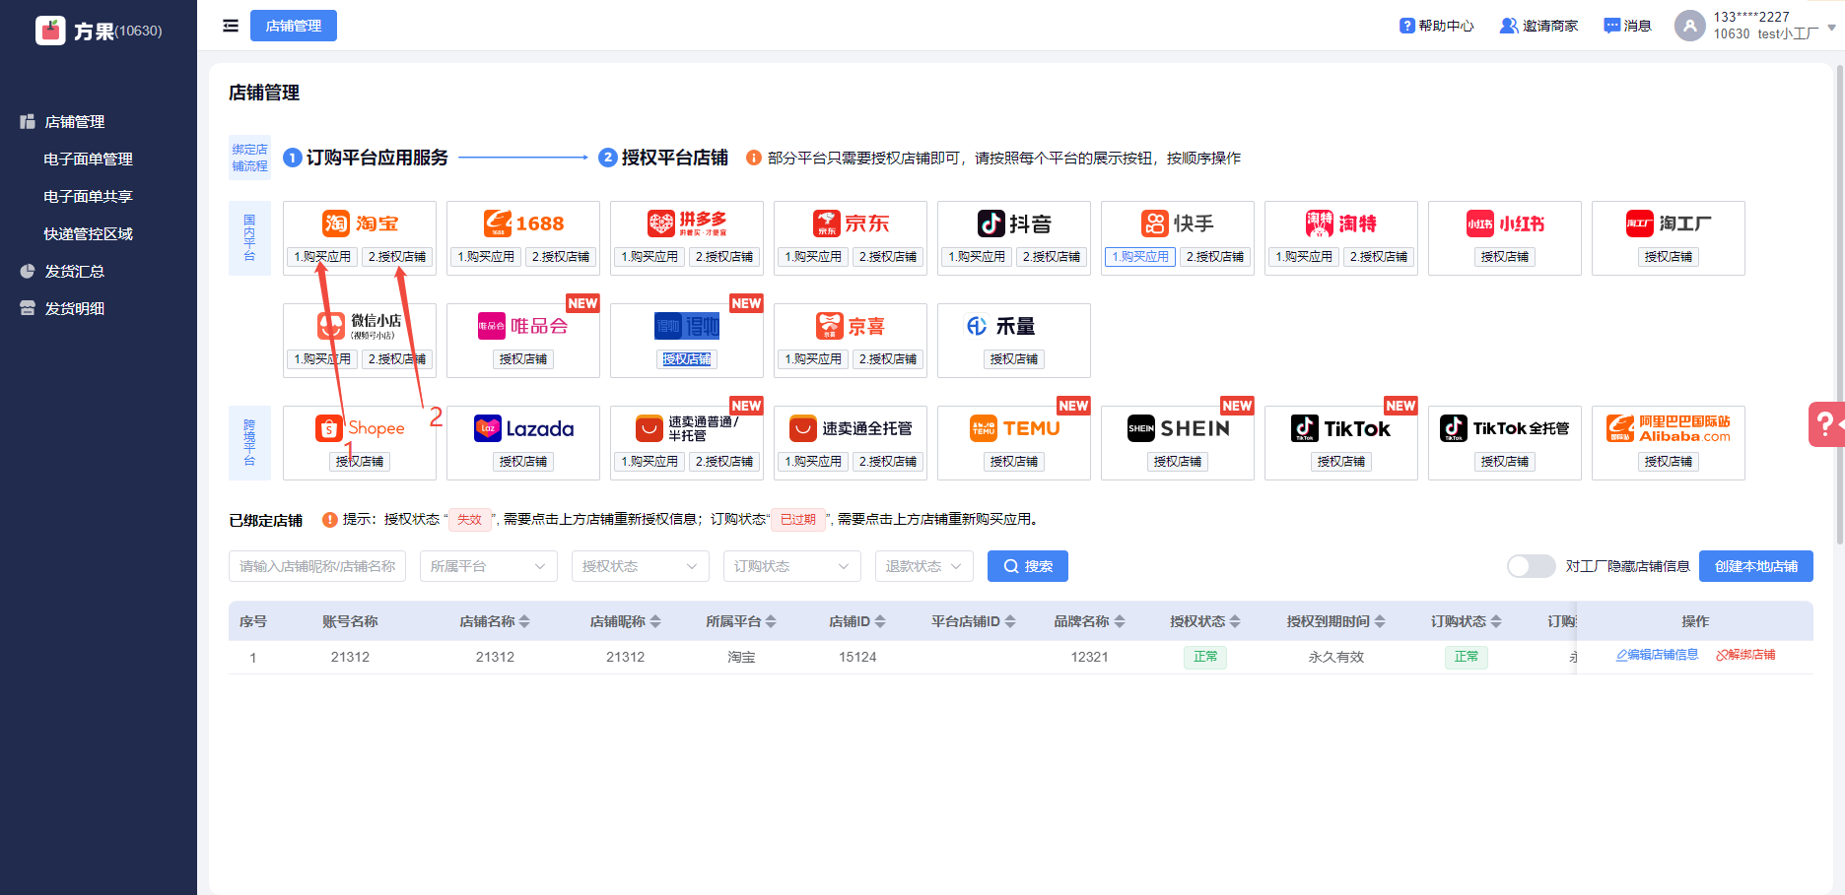Viewport: 1845px width, 895px height.
Task: Click the store nickname search input field
Action: [317, 566]
